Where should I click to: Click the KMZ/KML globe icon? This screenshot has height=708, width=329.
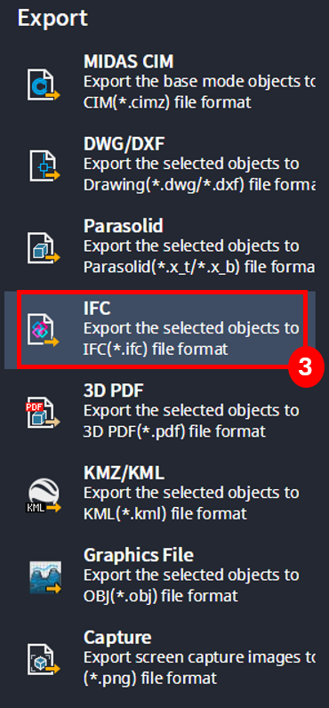click(x=44, y=495)
